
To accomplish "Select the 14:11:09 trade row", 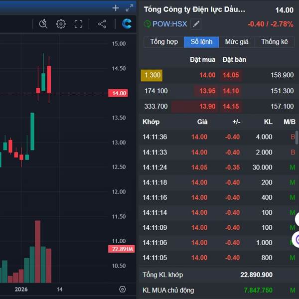I will coord(219,228).
